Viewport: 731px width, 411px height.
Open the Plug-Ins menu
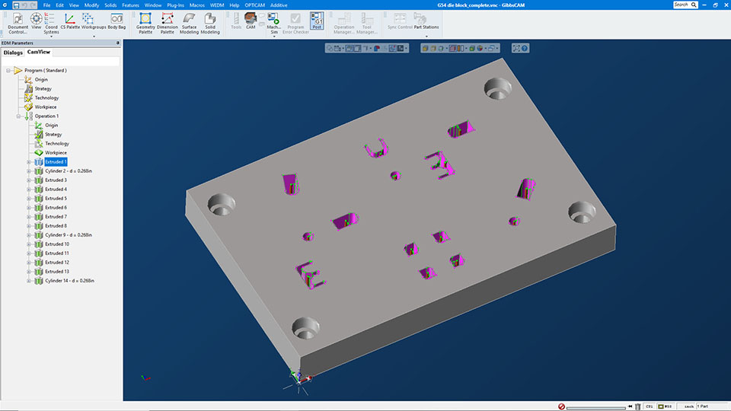175,5
